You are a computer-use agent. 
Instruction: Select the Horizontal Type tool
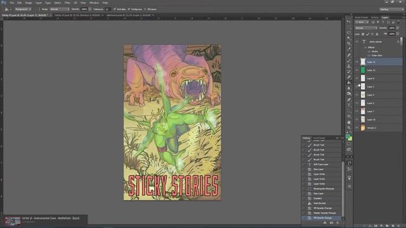click(x=349, y=105)
